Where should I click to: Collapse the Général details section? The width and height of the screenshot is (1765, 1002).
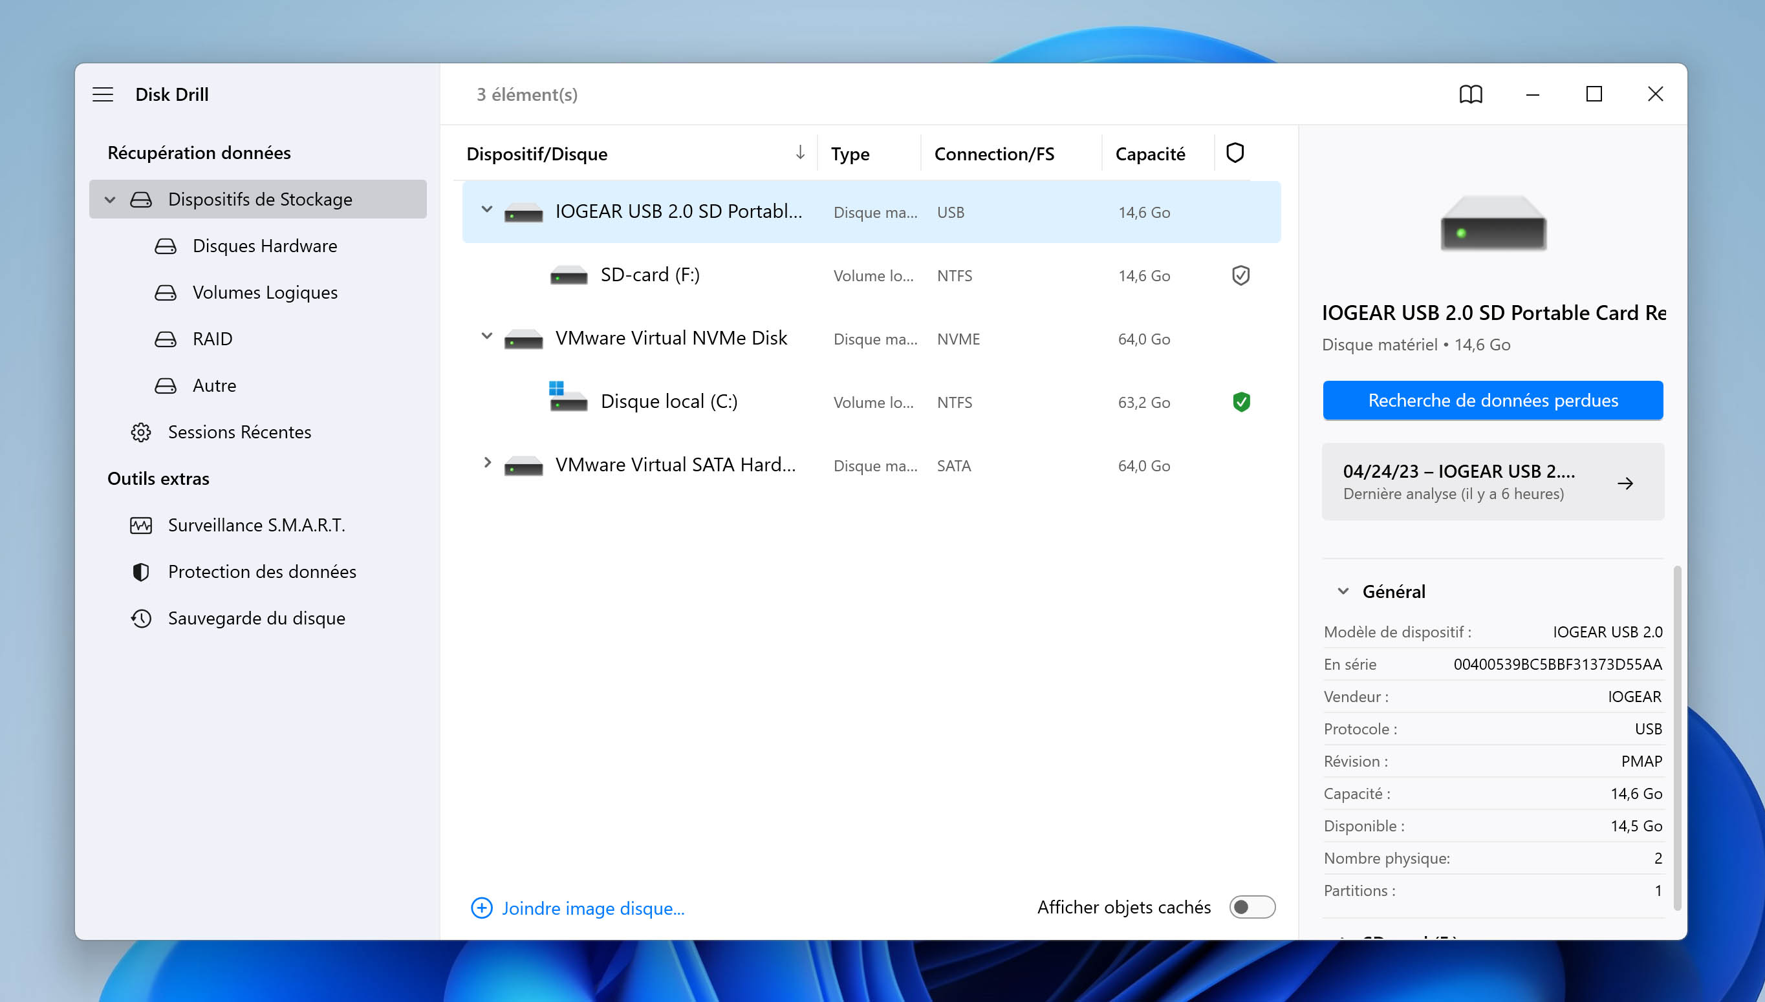(x=1343, y=591)
